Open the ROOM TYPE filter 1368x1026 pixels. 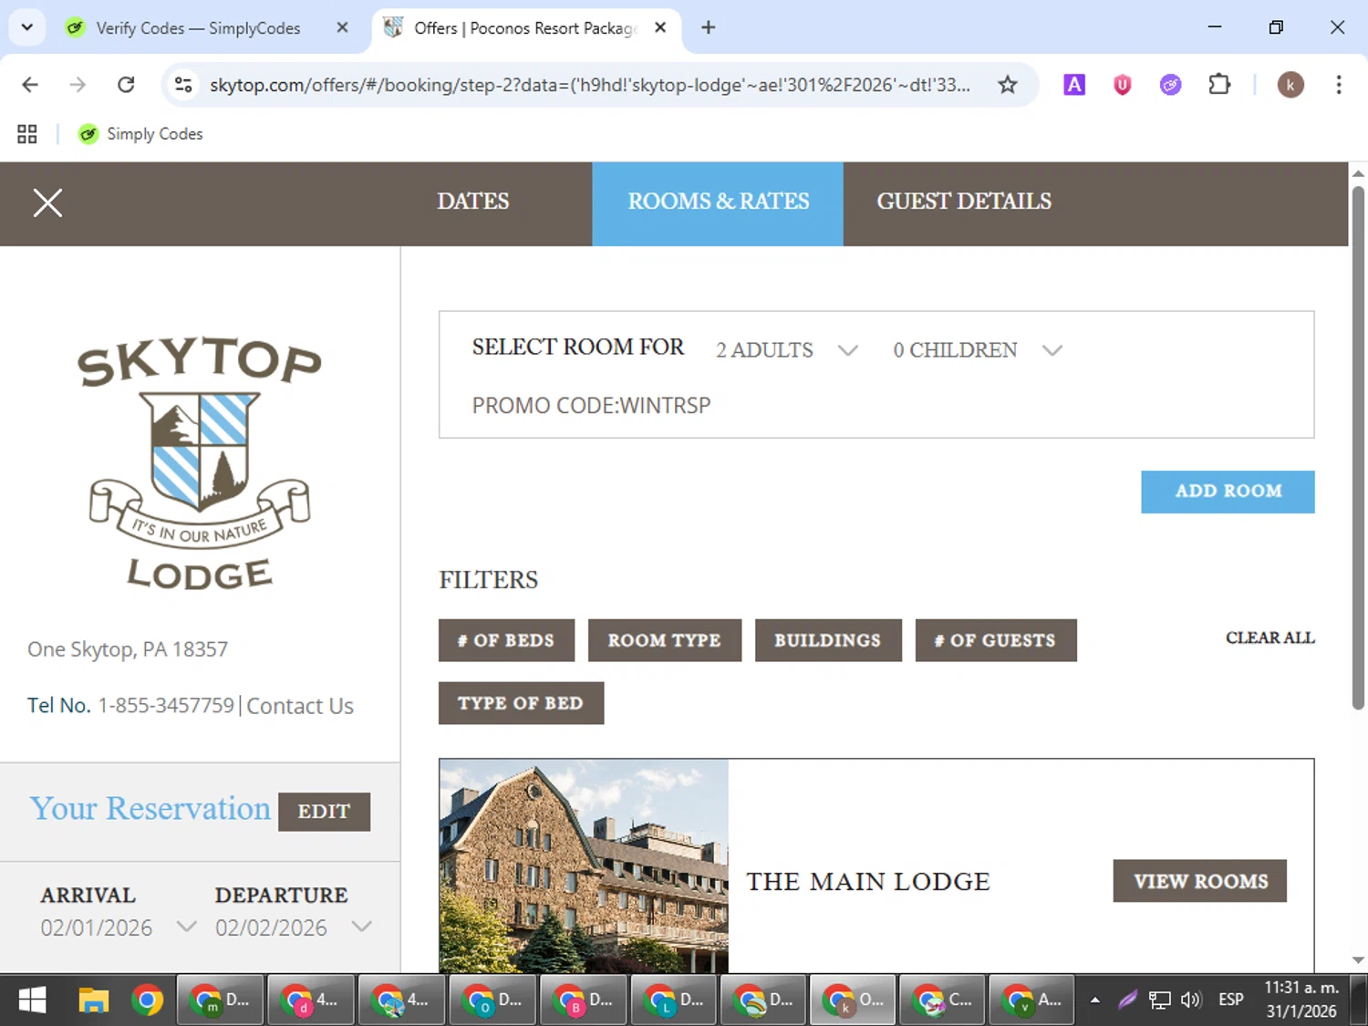[x=664, y=640]
